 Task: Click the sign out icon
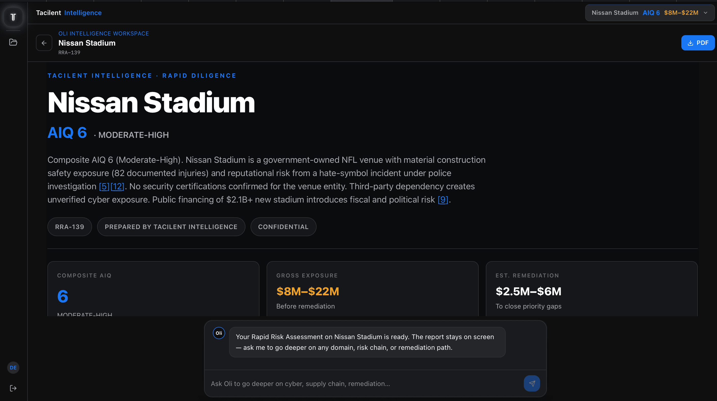pyautogui.click(x=13, y=388)
